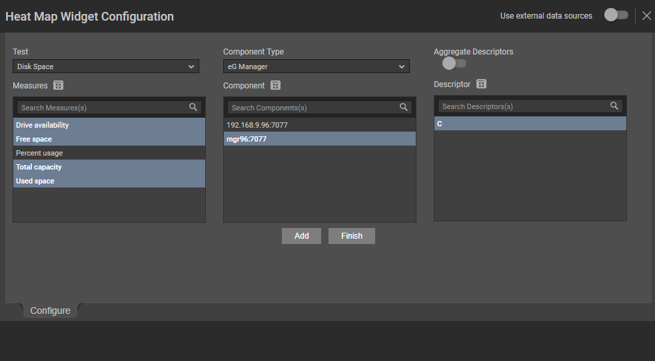Image resolution: width=655 pixels, height=361 pixels.
Task: Deselect the Drive availability measure
Action: pos(109,124)
